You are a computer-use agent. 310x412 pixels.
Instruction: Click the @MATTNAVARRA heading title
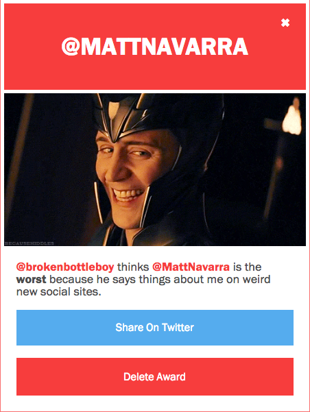coord(155,47)
